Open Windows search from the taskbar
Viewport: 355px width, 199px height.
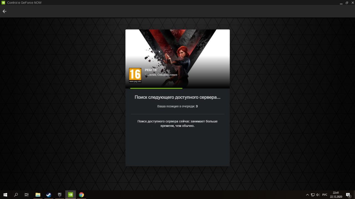(x=16, y=195)
